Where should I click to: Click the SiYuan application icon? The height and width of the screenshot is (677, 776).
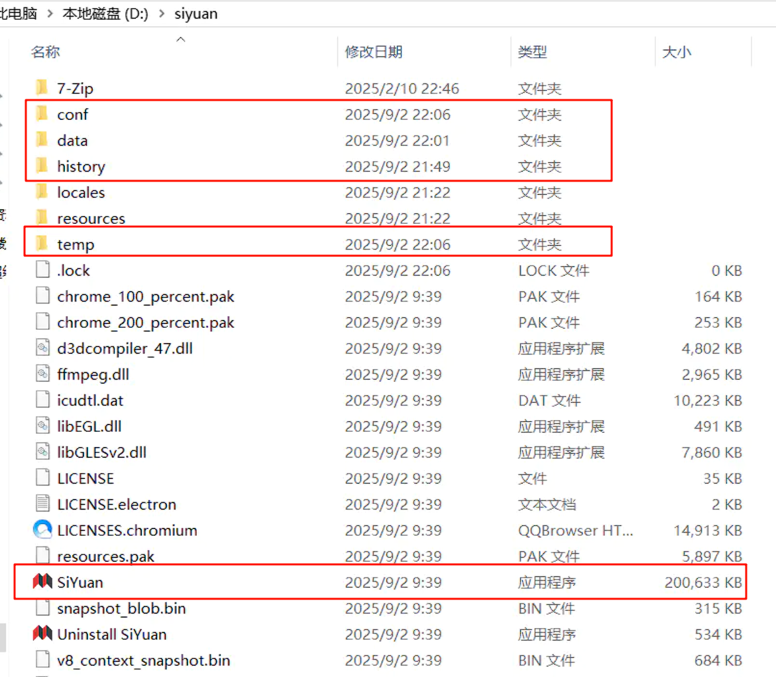(42, 582)
